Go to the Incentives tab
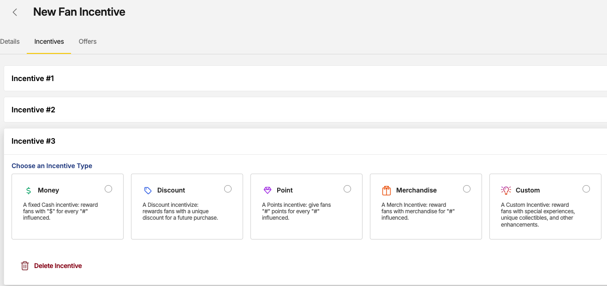 pyautogui.click(x=49, y=41)
